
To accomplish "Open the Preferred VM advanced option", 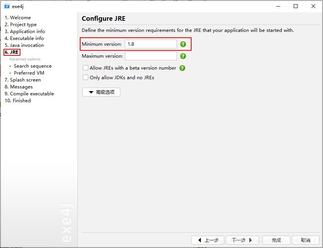I will click(29, 73).
